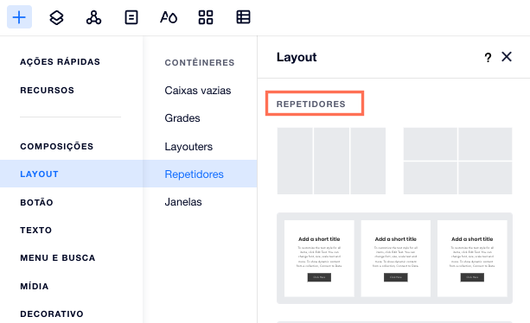
Task: Open Grades subcategory
Action: tap(182, 118)
